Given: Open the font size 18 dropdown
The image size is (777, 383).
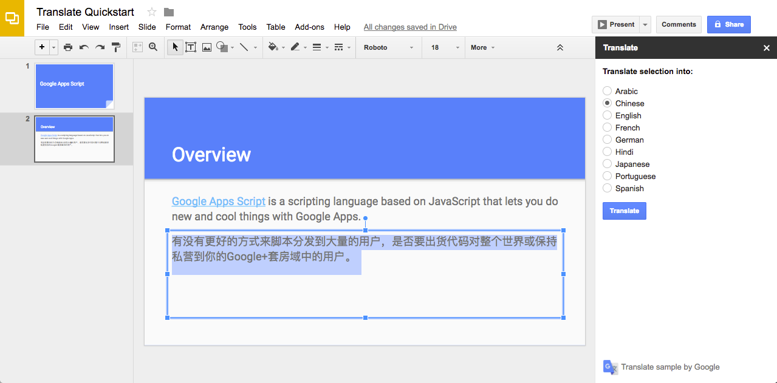Looking at the screenshot, I should point(442,47).
